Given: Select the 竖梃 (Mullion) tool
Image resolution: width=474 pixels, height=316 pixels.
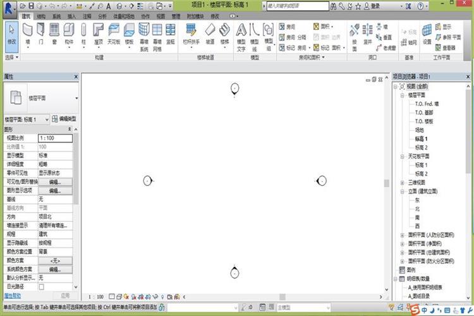Looking at the screenshot, I should 171,35.
